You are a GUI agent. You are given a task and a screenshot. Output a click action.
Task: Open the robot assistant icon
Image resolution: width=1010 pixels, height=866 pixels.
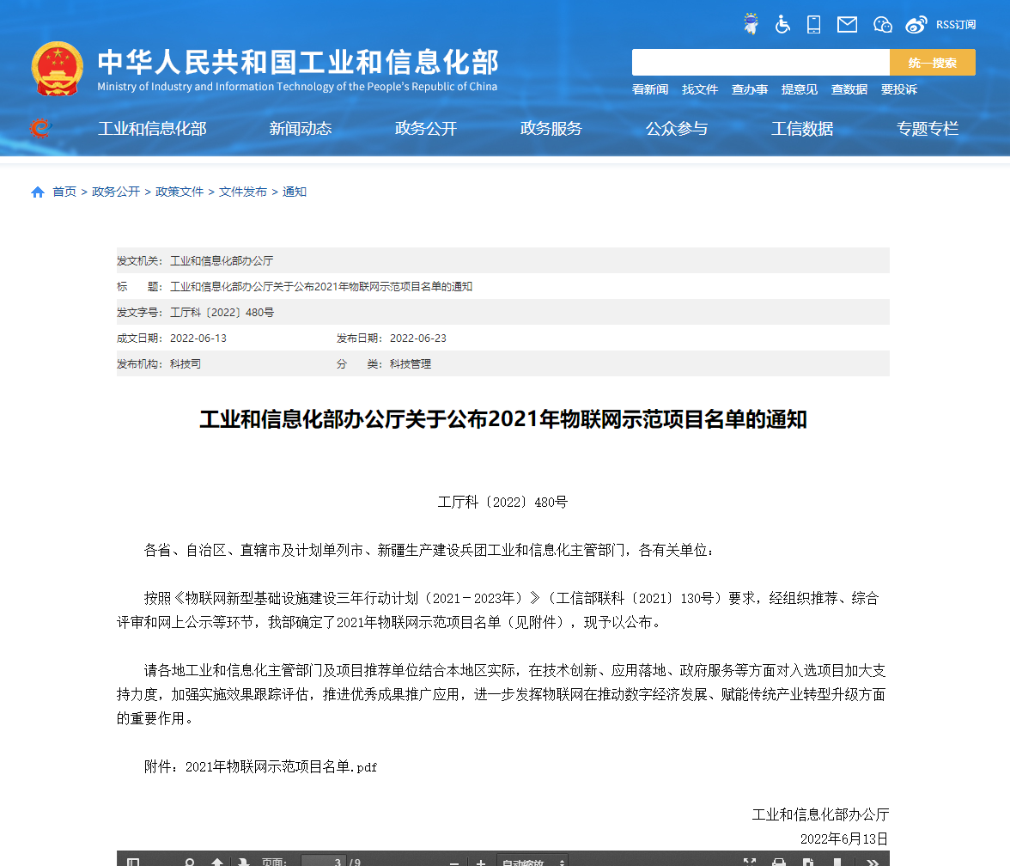(x=751, y=24)
